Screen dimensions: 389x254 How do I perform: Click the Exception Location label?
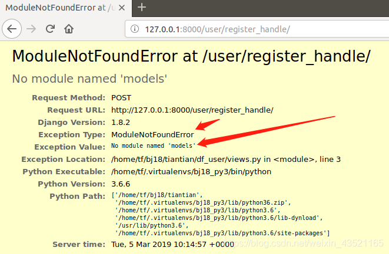[x=64, y=160]
